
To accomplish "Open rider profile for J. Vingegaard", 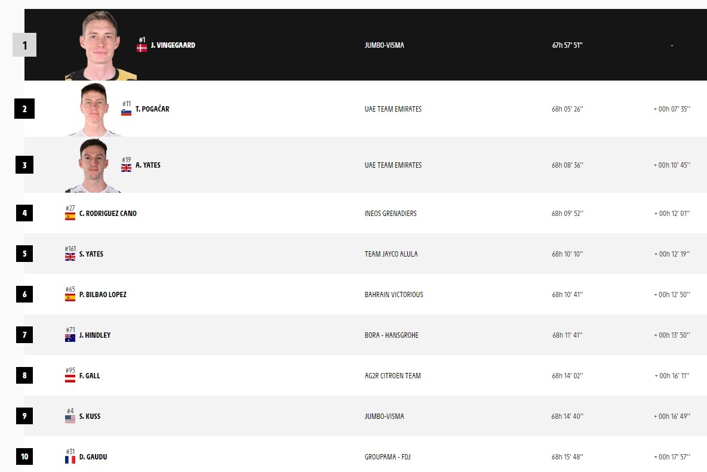I will (x=173, y=45).
